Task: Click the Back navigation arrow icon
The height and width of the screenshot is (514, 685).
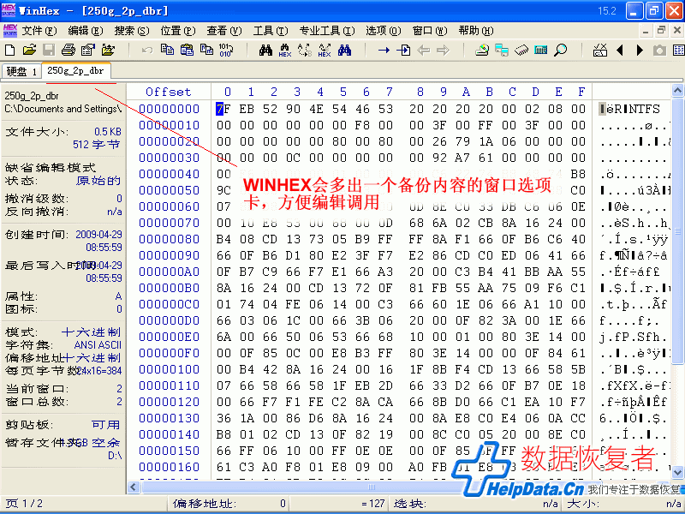Action: [423, 51]
